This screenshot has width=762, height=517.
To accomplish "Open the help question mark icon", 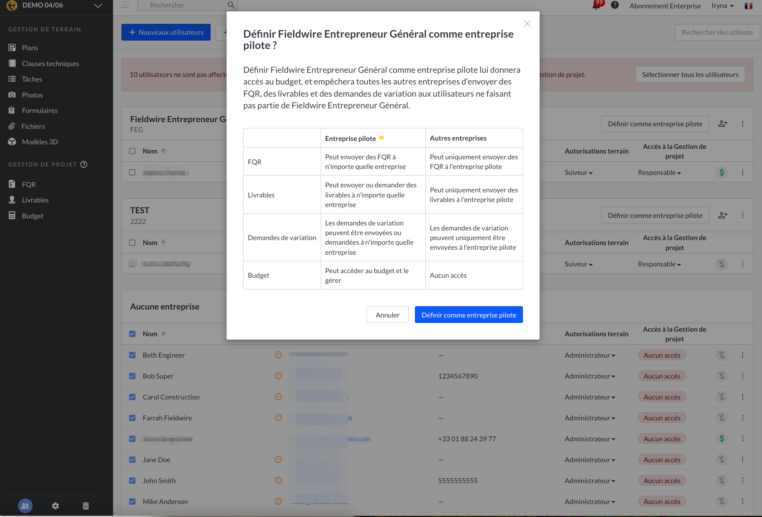I will pyautogui.click(x=615, y=5).
